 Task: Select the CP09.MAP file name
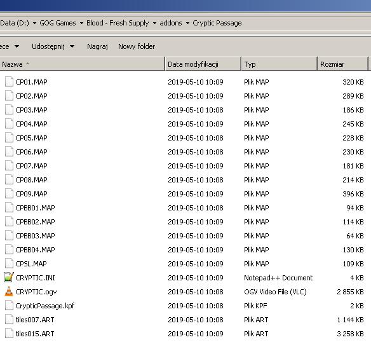(x=31, y=194)
